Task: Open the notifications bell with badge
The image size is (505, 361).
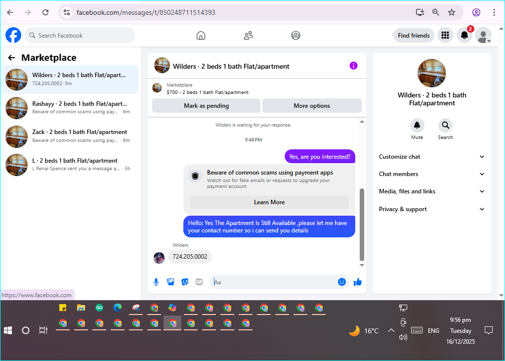Action: point(464,35)
